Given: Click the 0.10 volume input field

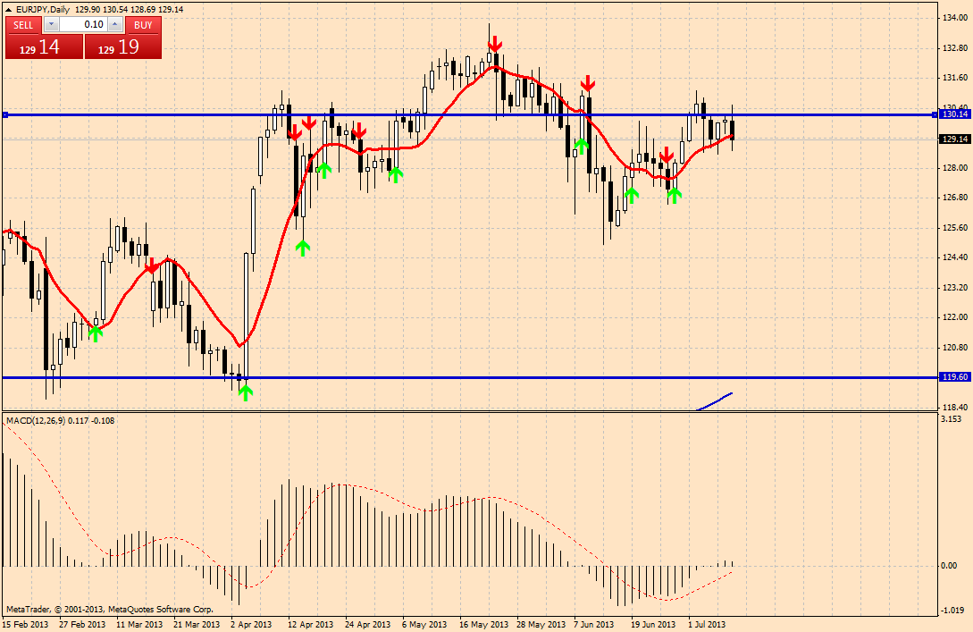Looking at the screenshot, I should 83,25.
